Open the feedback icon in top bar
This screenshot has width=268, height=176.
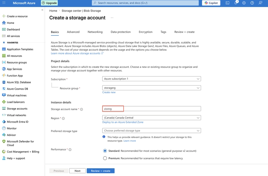pyautogui.click(x=260, y=3)
